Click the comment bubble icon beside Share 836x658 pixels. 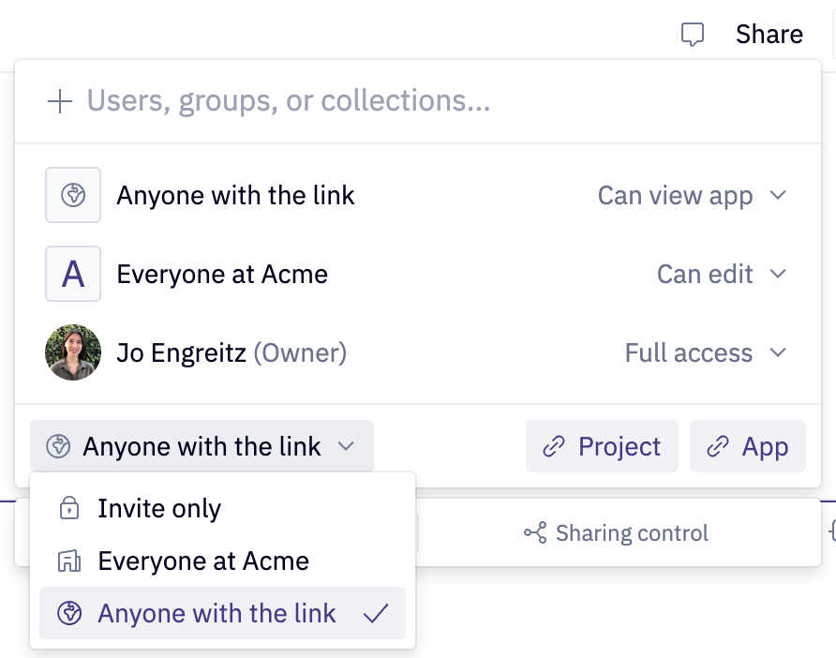[x=693, y=34]
